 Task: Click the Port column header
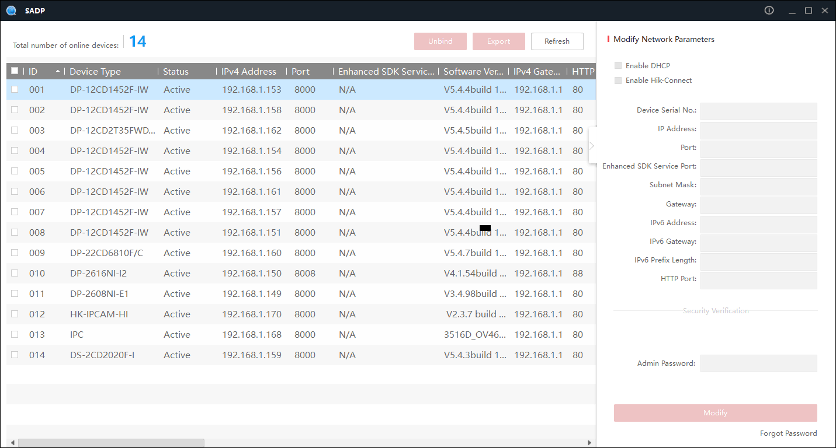(301, 71)
